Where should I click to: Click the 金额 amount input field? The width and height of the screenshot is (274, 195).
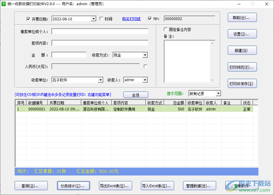(x=69, y=55)
